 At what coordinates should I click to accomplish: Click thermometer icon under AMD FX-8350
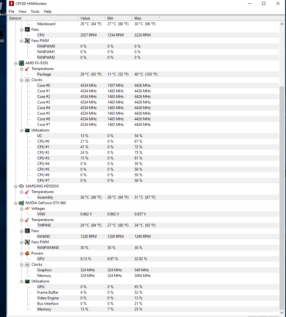click(27, 69)
